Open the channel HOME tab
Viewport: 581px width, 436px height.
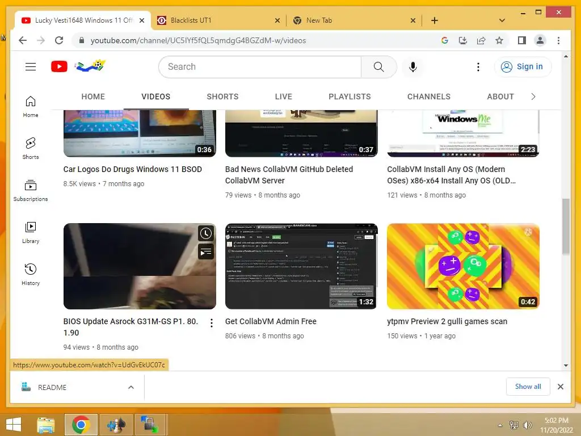click(93, 97)
